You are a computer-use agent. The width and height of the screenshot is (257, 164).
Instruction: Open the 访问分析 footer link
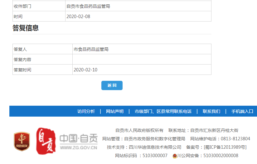click(x=86, y=111)
